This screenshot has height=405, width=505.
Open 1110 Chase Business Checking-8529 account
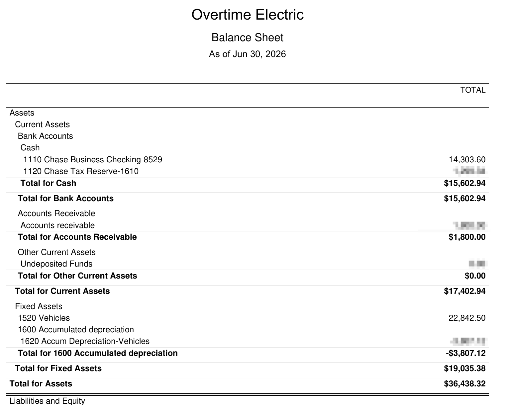[93, 160]
